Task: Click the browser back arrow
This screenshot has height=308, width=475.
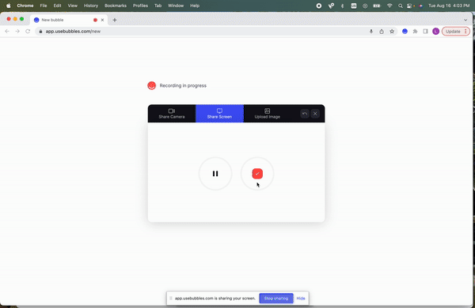Action: (x=7, y=31)
